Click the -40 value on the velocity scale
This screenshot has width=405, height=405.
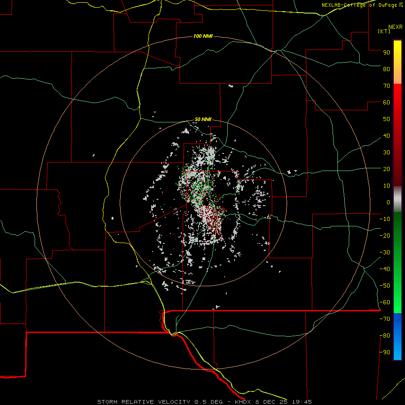385,269
